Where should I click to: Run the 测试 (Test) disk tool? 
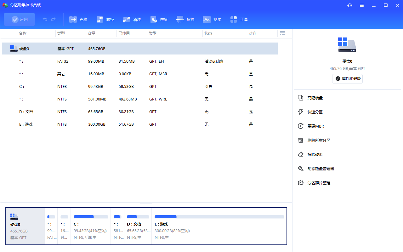pos(212,19)
